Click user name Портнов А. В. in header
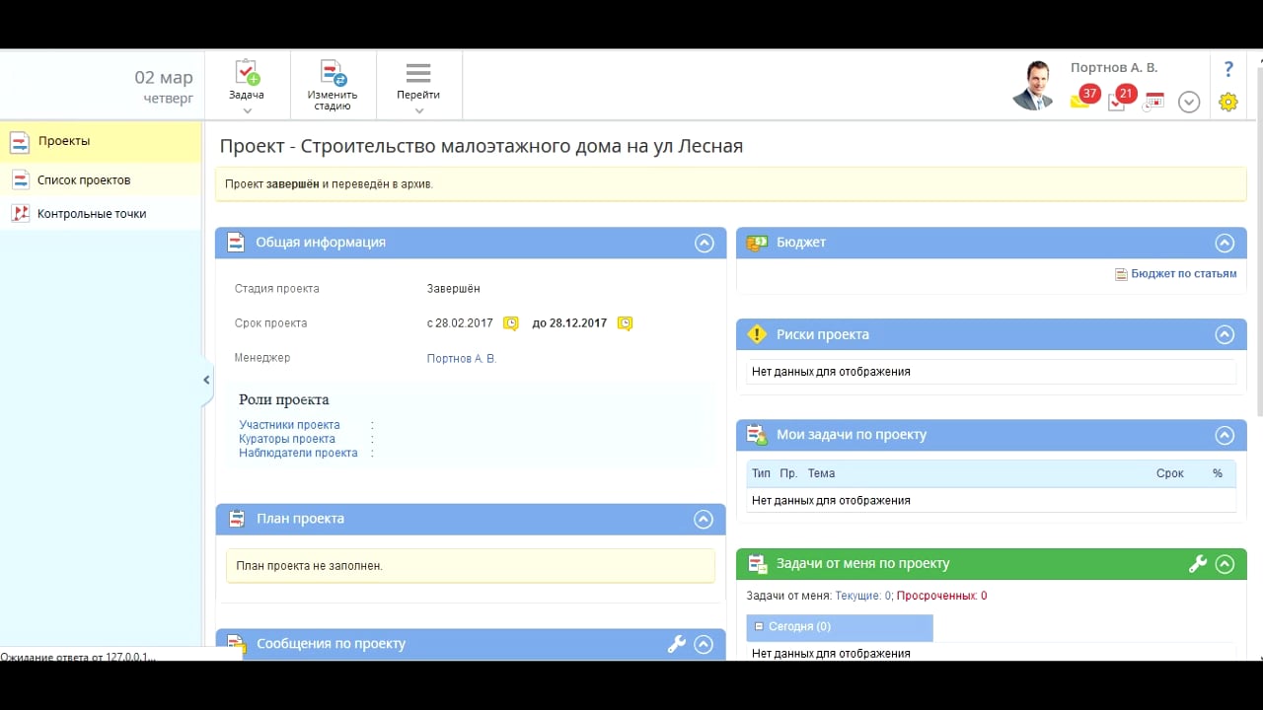The height and width of the screenshot is (710, 1263). pos(1114,68)
